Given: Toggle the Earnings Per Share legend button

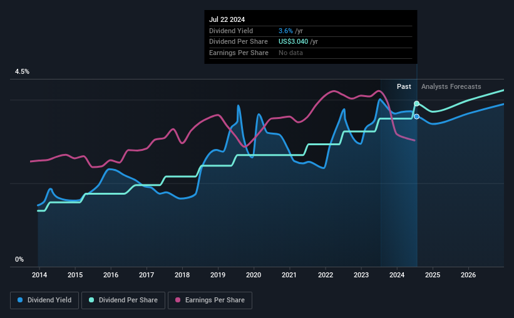Looking at the screenshot, I should [x=210, y=300].
